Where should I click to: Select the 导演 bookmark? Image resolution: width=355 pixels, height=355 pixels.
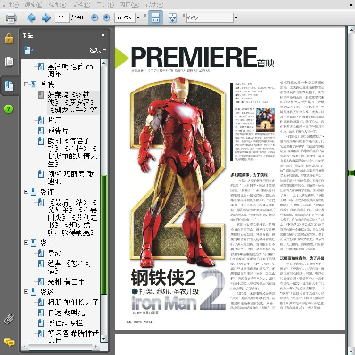[x=54, y=253]
